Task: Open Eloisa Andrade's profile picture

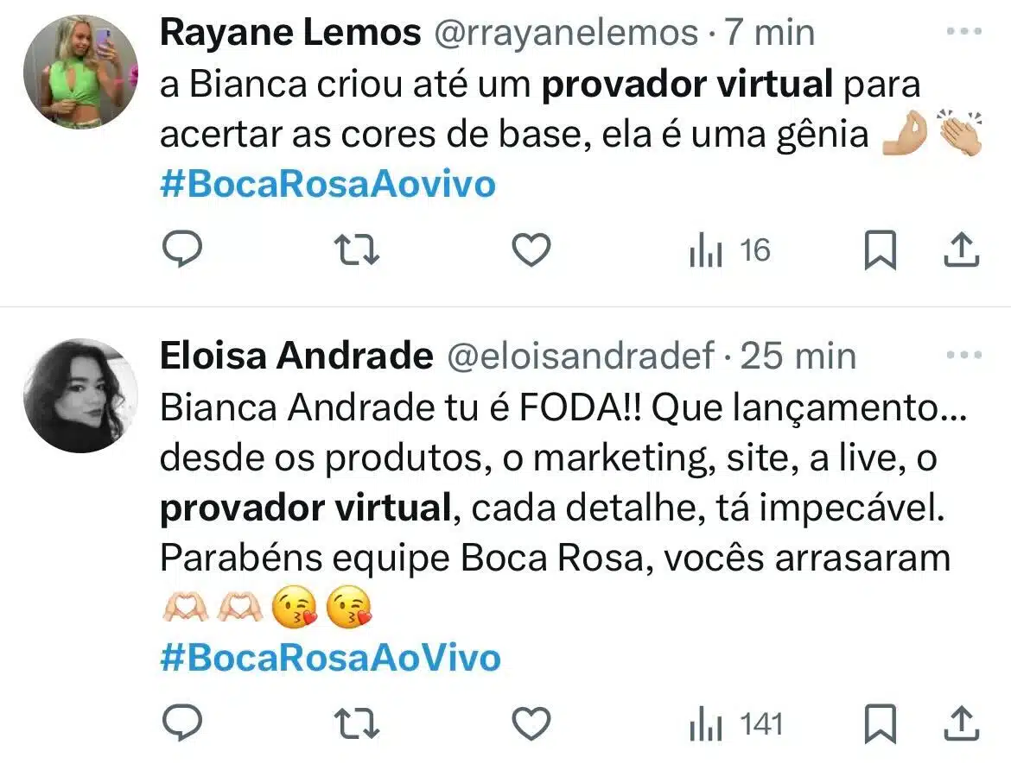Action: pos(80,395)
